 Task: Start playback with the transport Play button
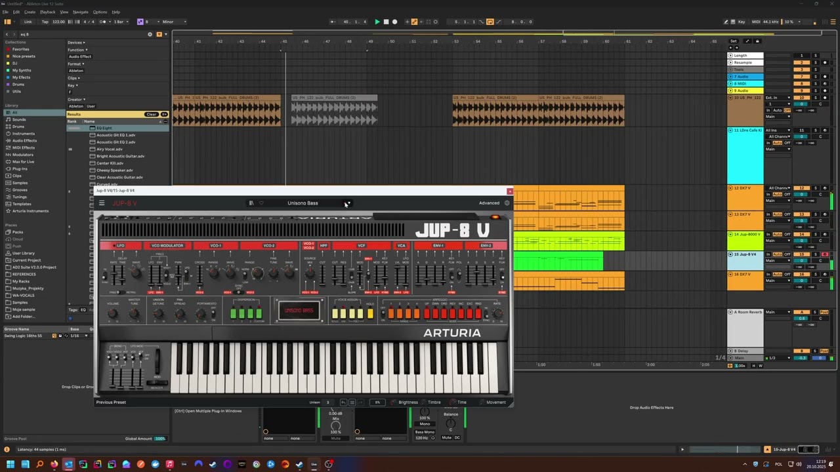[377, 22]
